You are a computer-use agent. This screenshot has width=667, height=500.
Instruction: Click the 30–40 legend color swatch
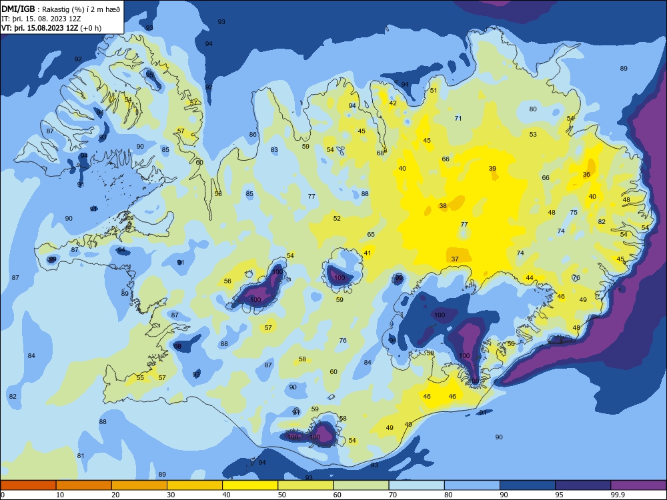tap(195, 485)
